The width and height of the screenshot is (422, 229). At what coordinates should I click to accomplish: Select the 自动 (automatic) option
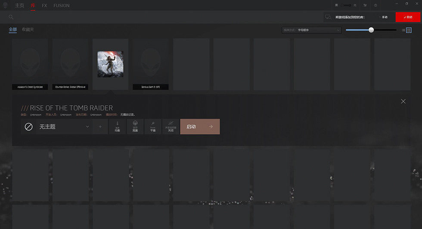[x=407, y=17]
